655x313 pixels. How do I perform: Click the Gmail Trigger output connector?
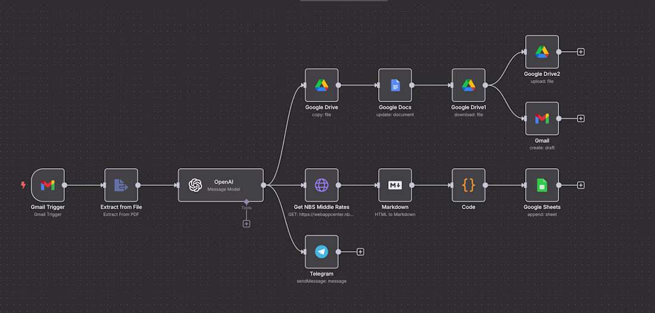click(x=65, y=185)
